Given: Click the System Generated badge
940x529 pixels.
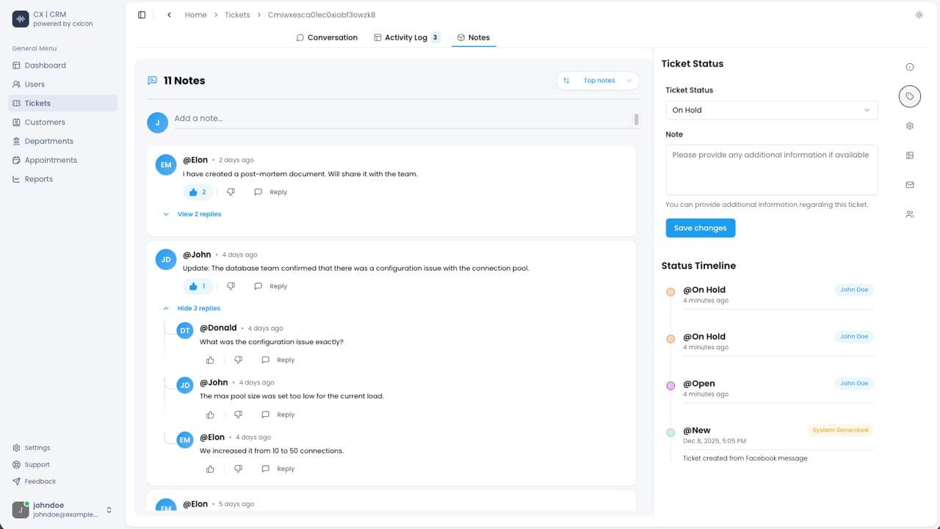Looking at the screenshot, I should click(840, 430).
